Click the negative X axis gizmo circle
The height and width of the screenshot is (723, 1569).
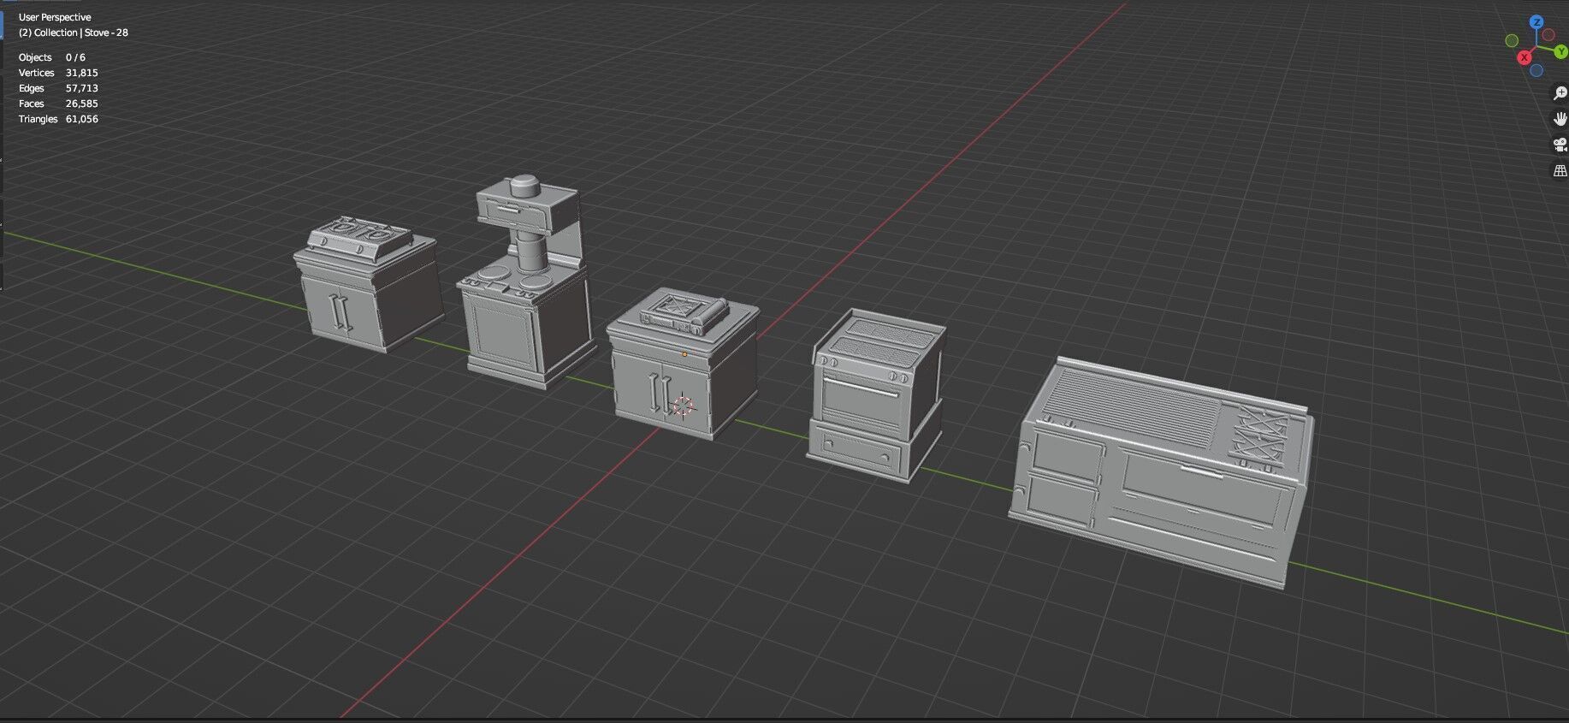1549,35
